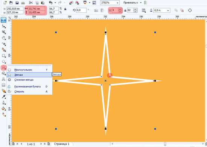Paste from clipboard
The image size is (207, 147).
43,3
